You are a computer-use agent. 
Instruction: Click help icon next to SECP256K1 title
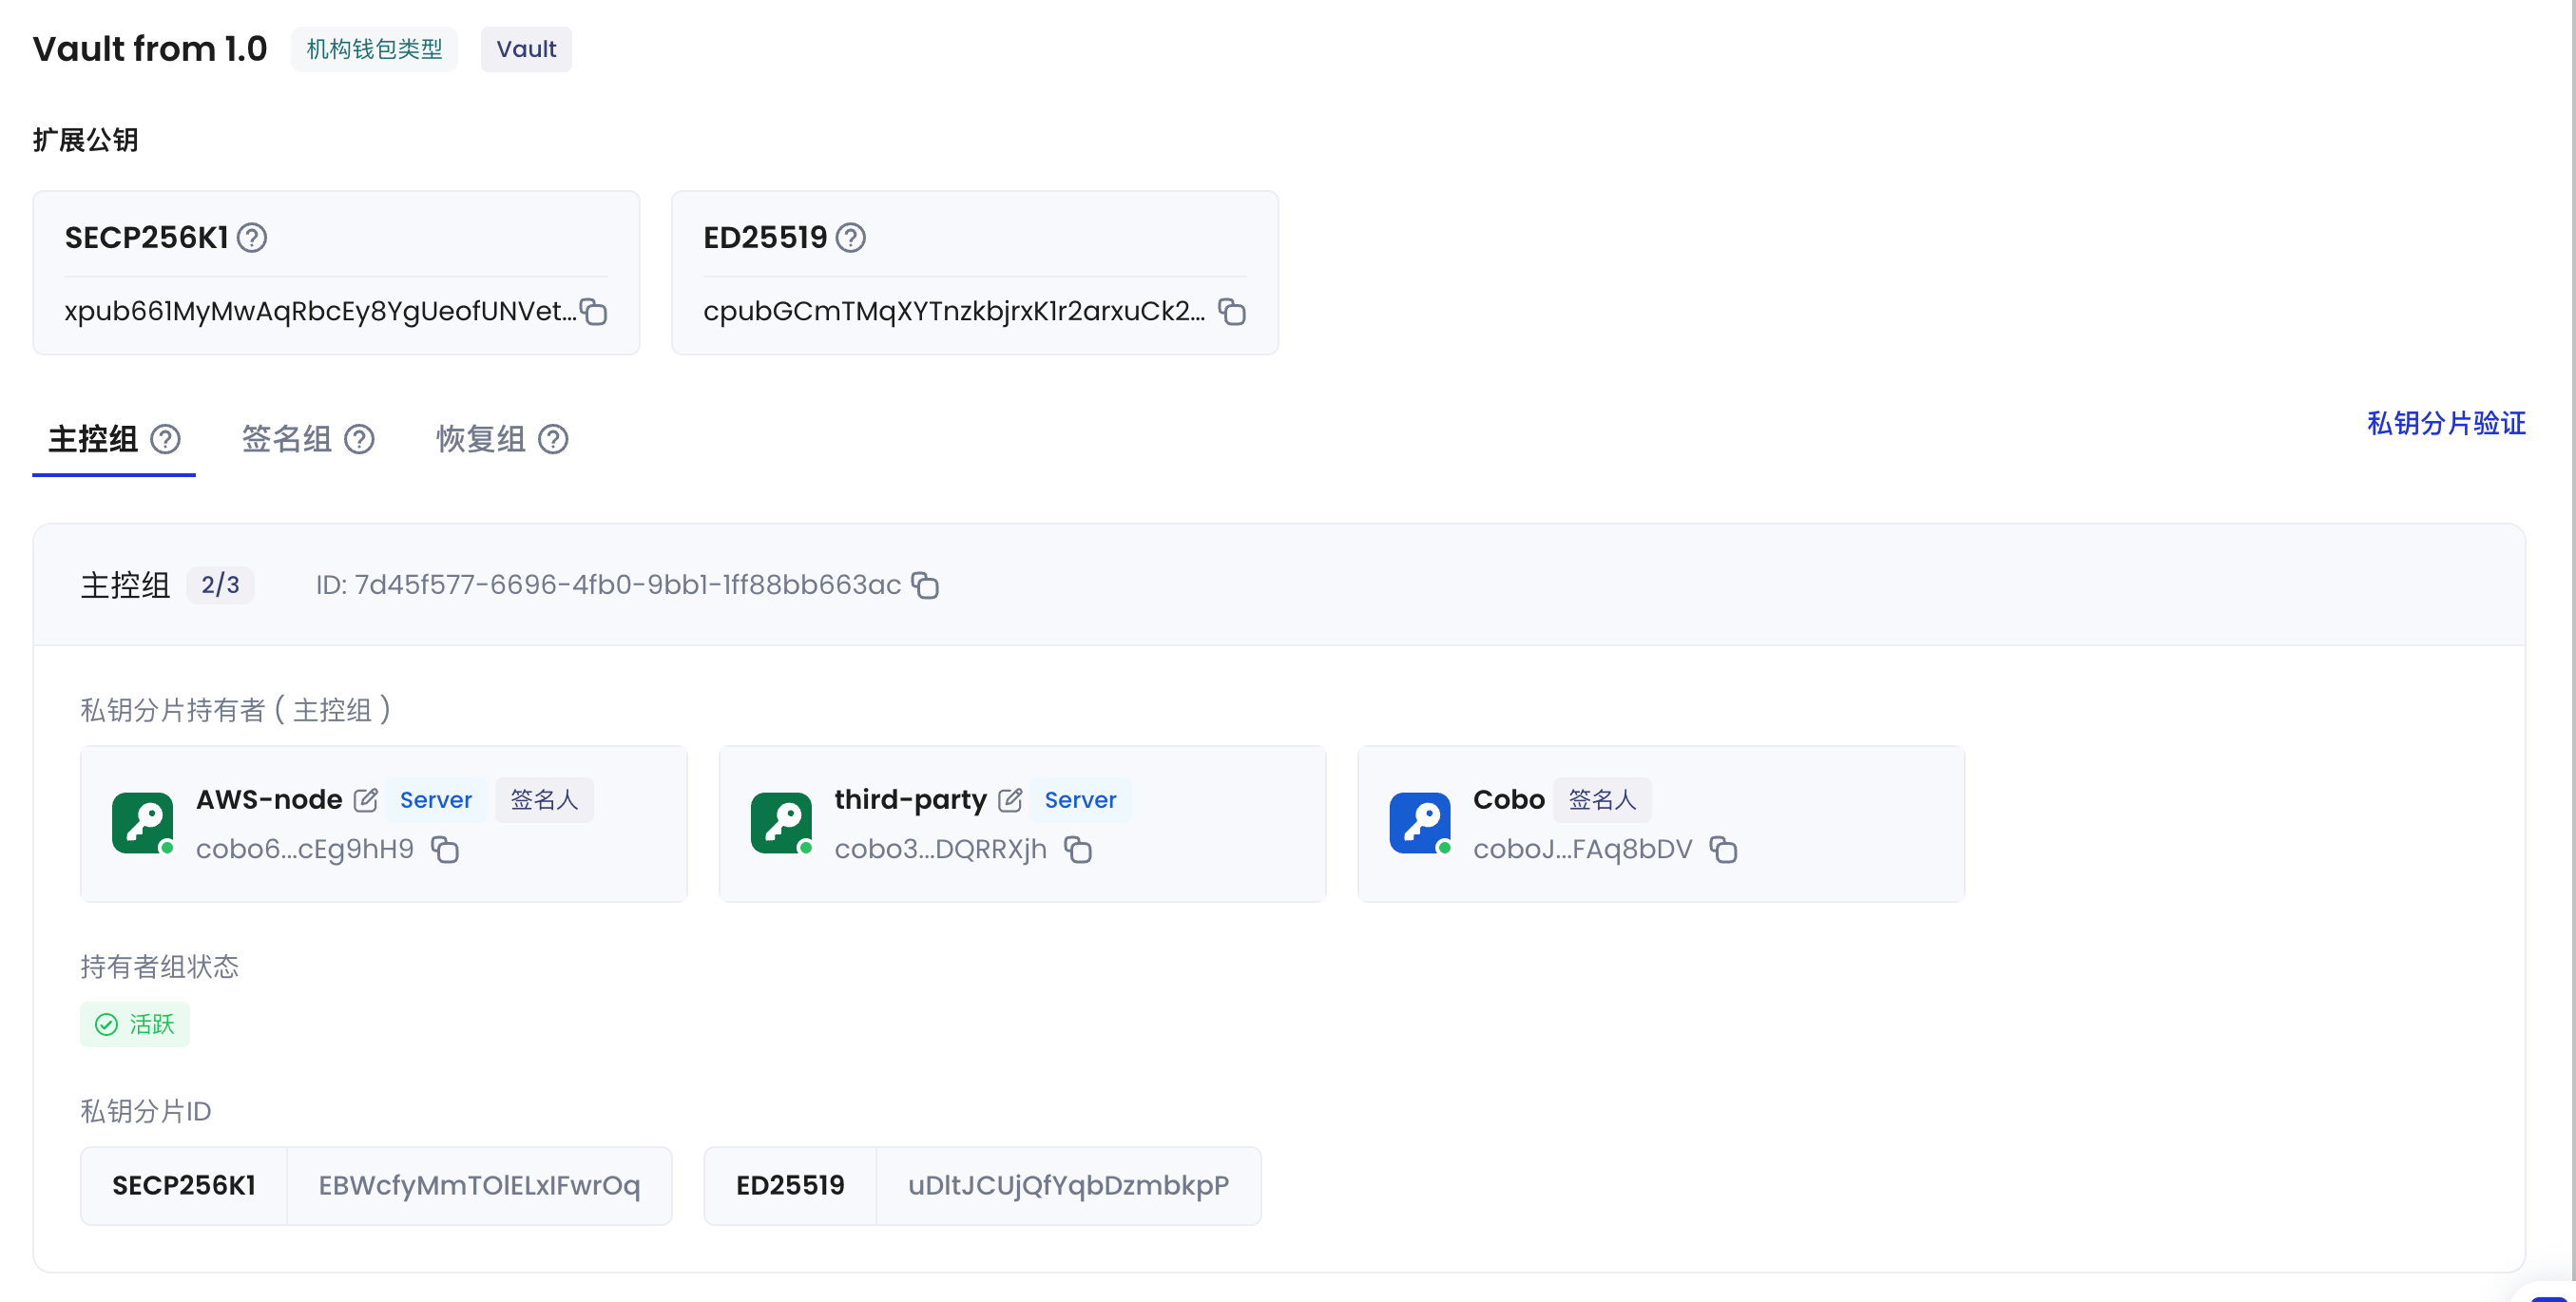pyautogui.click(x=252, y=238)
